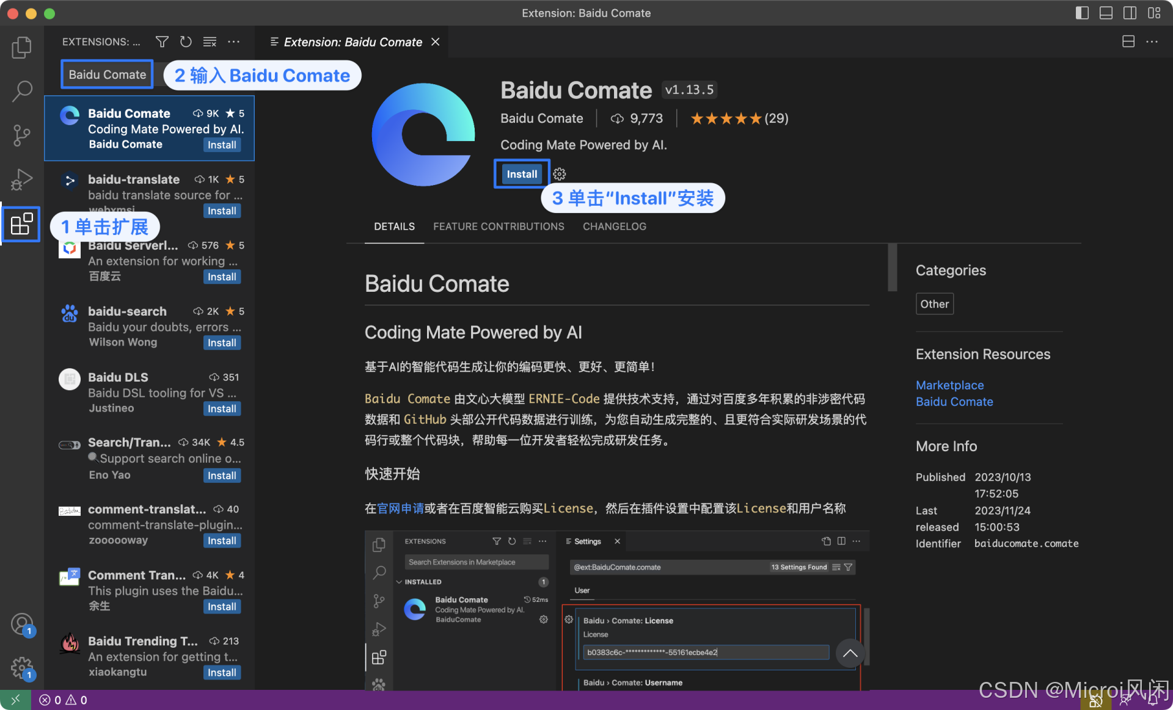Open Run and Debug view
The height and width of the screenshot is (710, 1173).
pyautogui.click(x=21, y=179)
